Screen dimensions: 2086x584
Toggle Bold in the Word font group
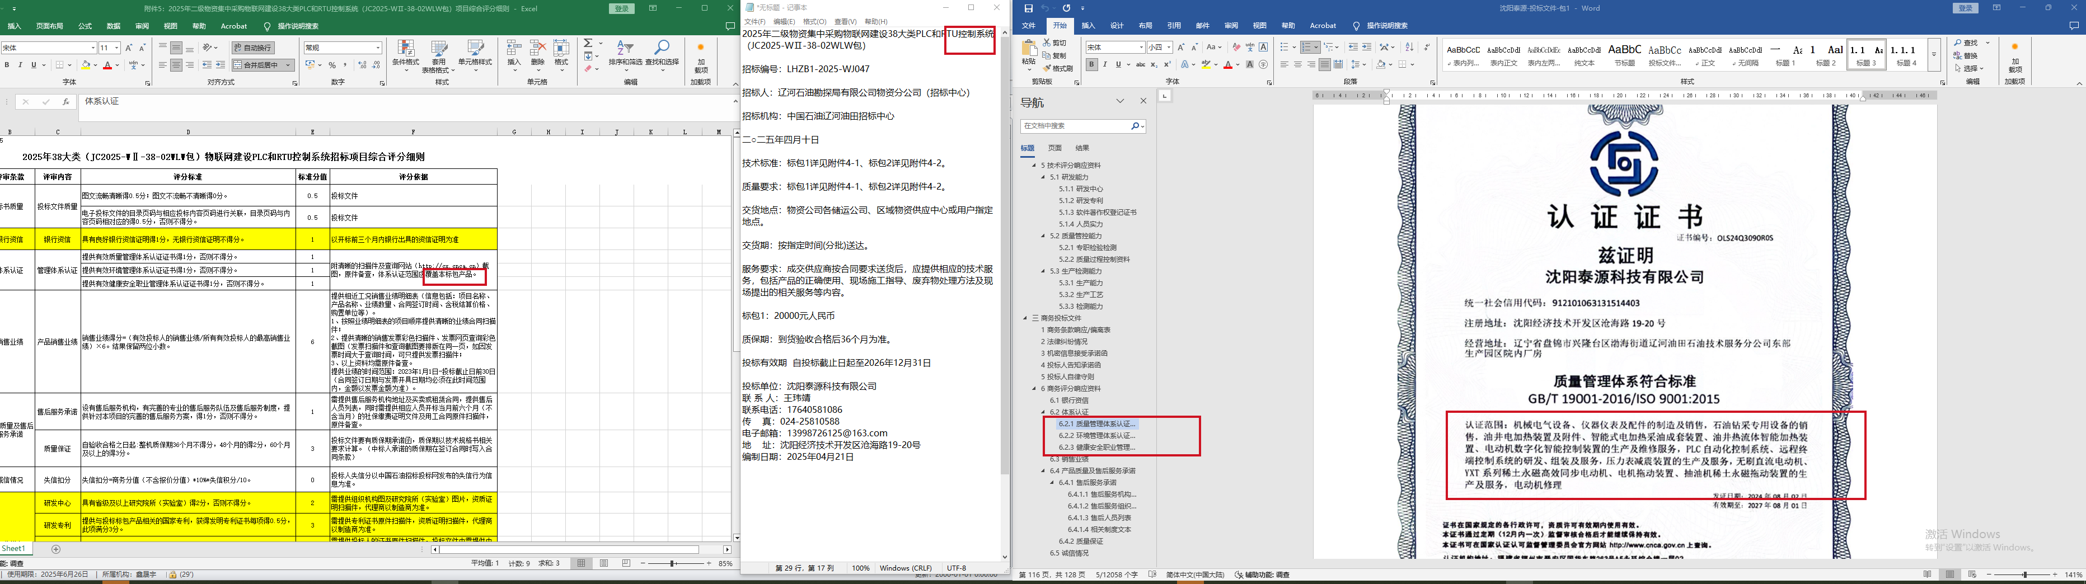point(1091,65)
